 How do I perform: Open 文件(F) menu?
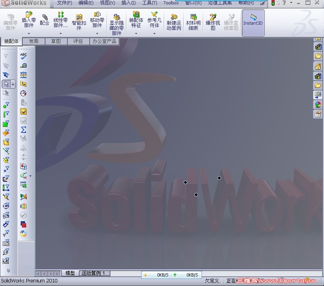64,3
